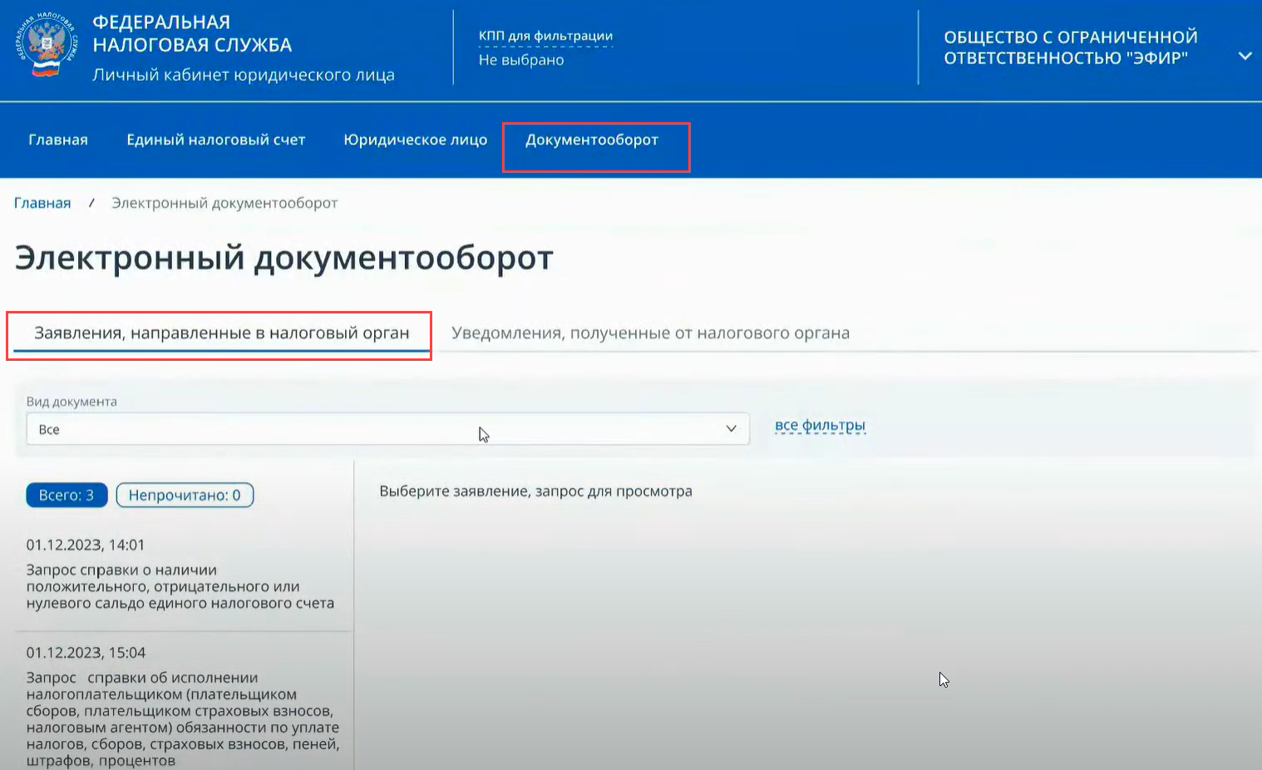Open the КПП для фильтрации selector

545,36
